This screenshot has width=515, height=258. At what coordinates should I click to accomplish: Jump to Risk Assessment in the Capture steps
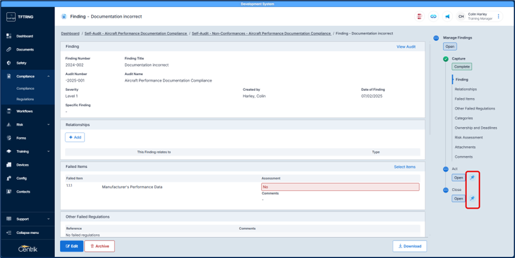click(469, 137)
